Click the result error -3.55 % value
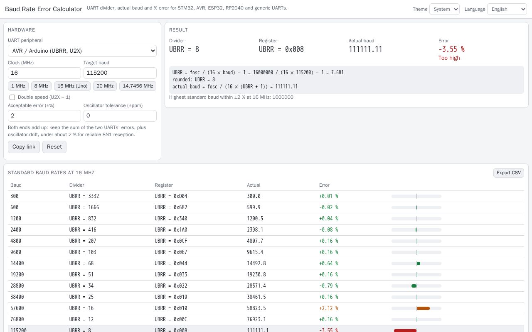 [x=451, y=49]
